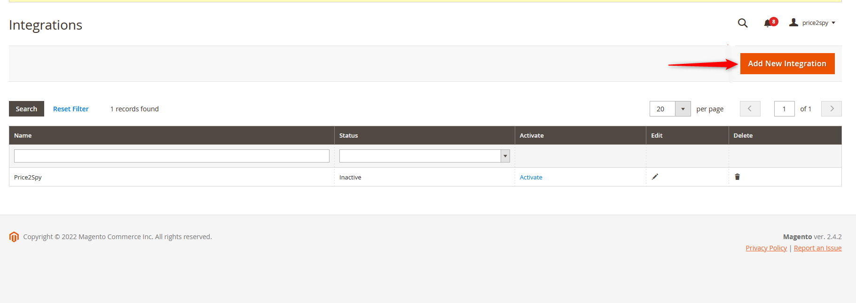Go to previous page arrow
The height and width of the screenshot is (303, 856).
pyautogui.click(x=750, y=109)
